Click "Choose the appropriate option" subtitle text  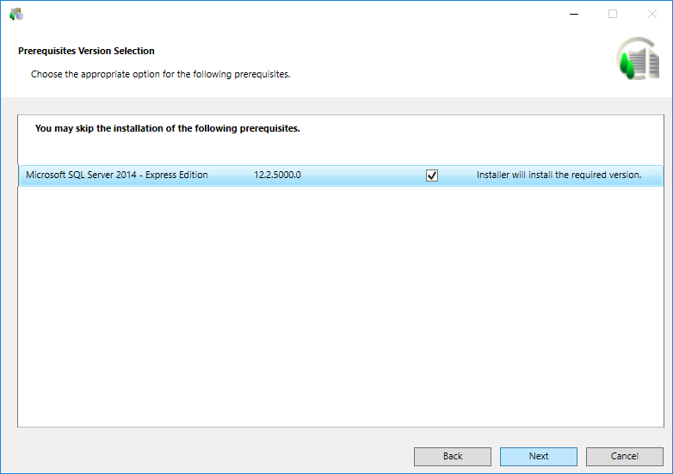[160, 74]
